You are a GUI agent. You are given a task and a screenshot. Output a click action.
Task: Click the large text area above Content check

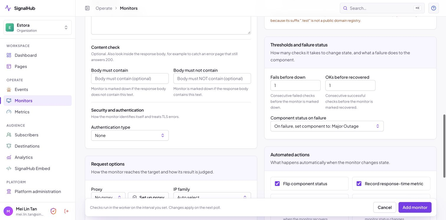(171, 25)
